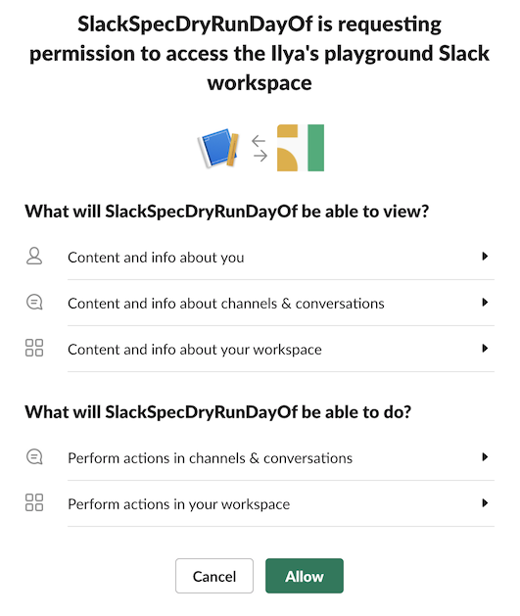Image resolution: width=520 pixels, height=616 pixels.
Task: Open Perform actions in your workspace row
Action: (260, 503)
